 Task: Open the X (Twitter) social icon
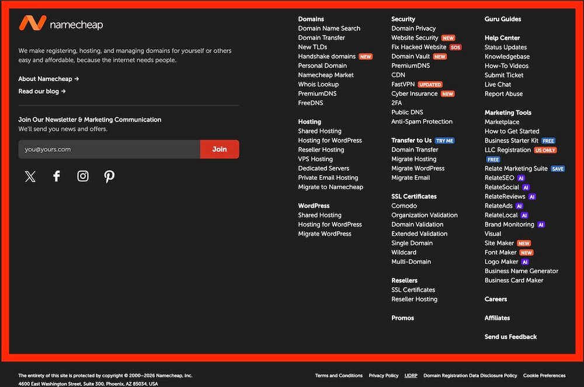[30, 176]
